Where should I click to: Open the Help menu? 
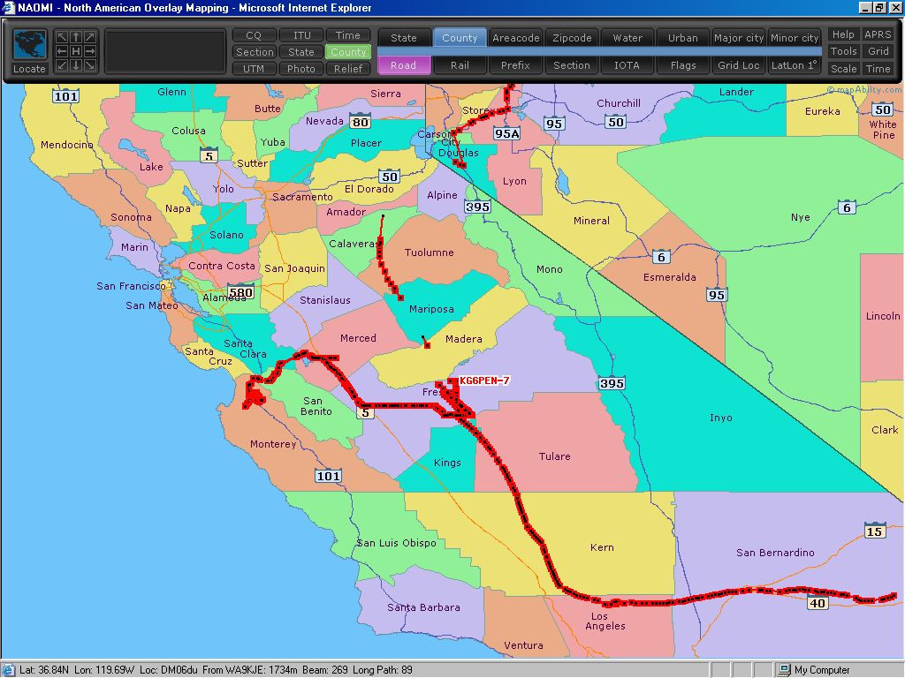coord(843,34)
